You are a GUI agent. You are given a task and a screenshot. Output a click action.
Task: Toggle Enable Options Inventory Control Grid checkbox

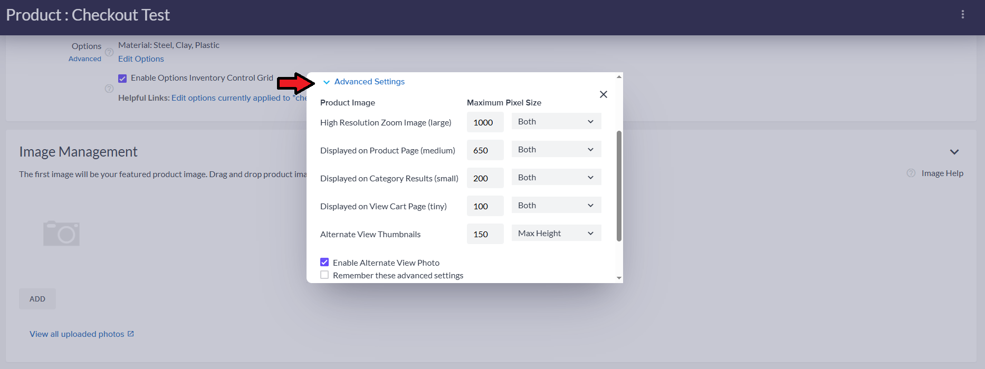pyautogui.click(x=122, y=79)
